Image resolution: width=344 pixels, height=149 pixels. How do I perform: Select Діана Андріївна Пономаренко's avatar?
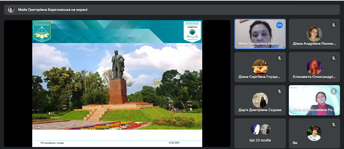point(314,34)
